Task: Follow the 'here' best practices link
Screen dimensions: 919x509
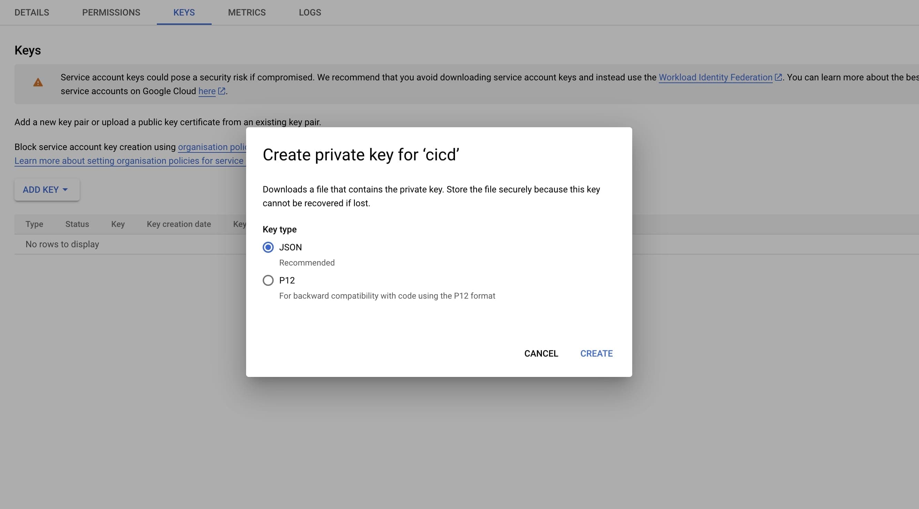Action: 206,91
